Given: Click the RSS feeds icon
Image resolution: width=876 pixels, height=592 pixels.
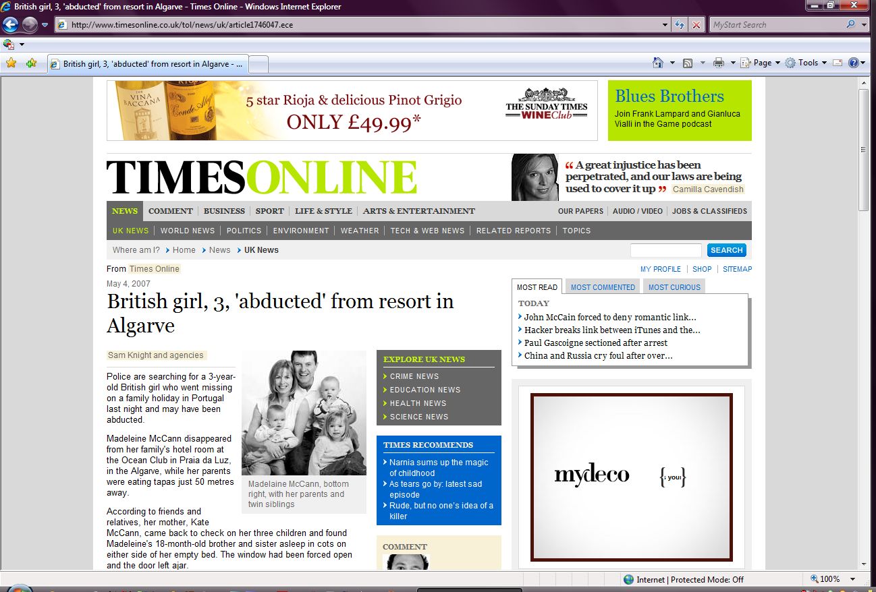Looking at the screenshot, I should [x=688, y=63].
